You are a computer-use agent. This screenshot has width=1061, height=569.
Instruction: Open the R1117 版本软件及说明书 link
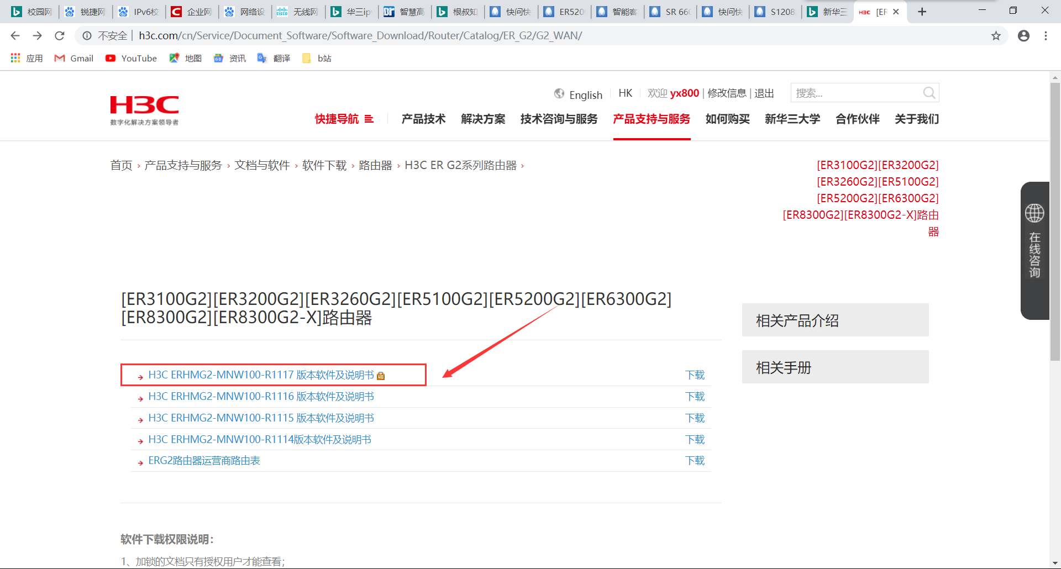tap(261, 375)
